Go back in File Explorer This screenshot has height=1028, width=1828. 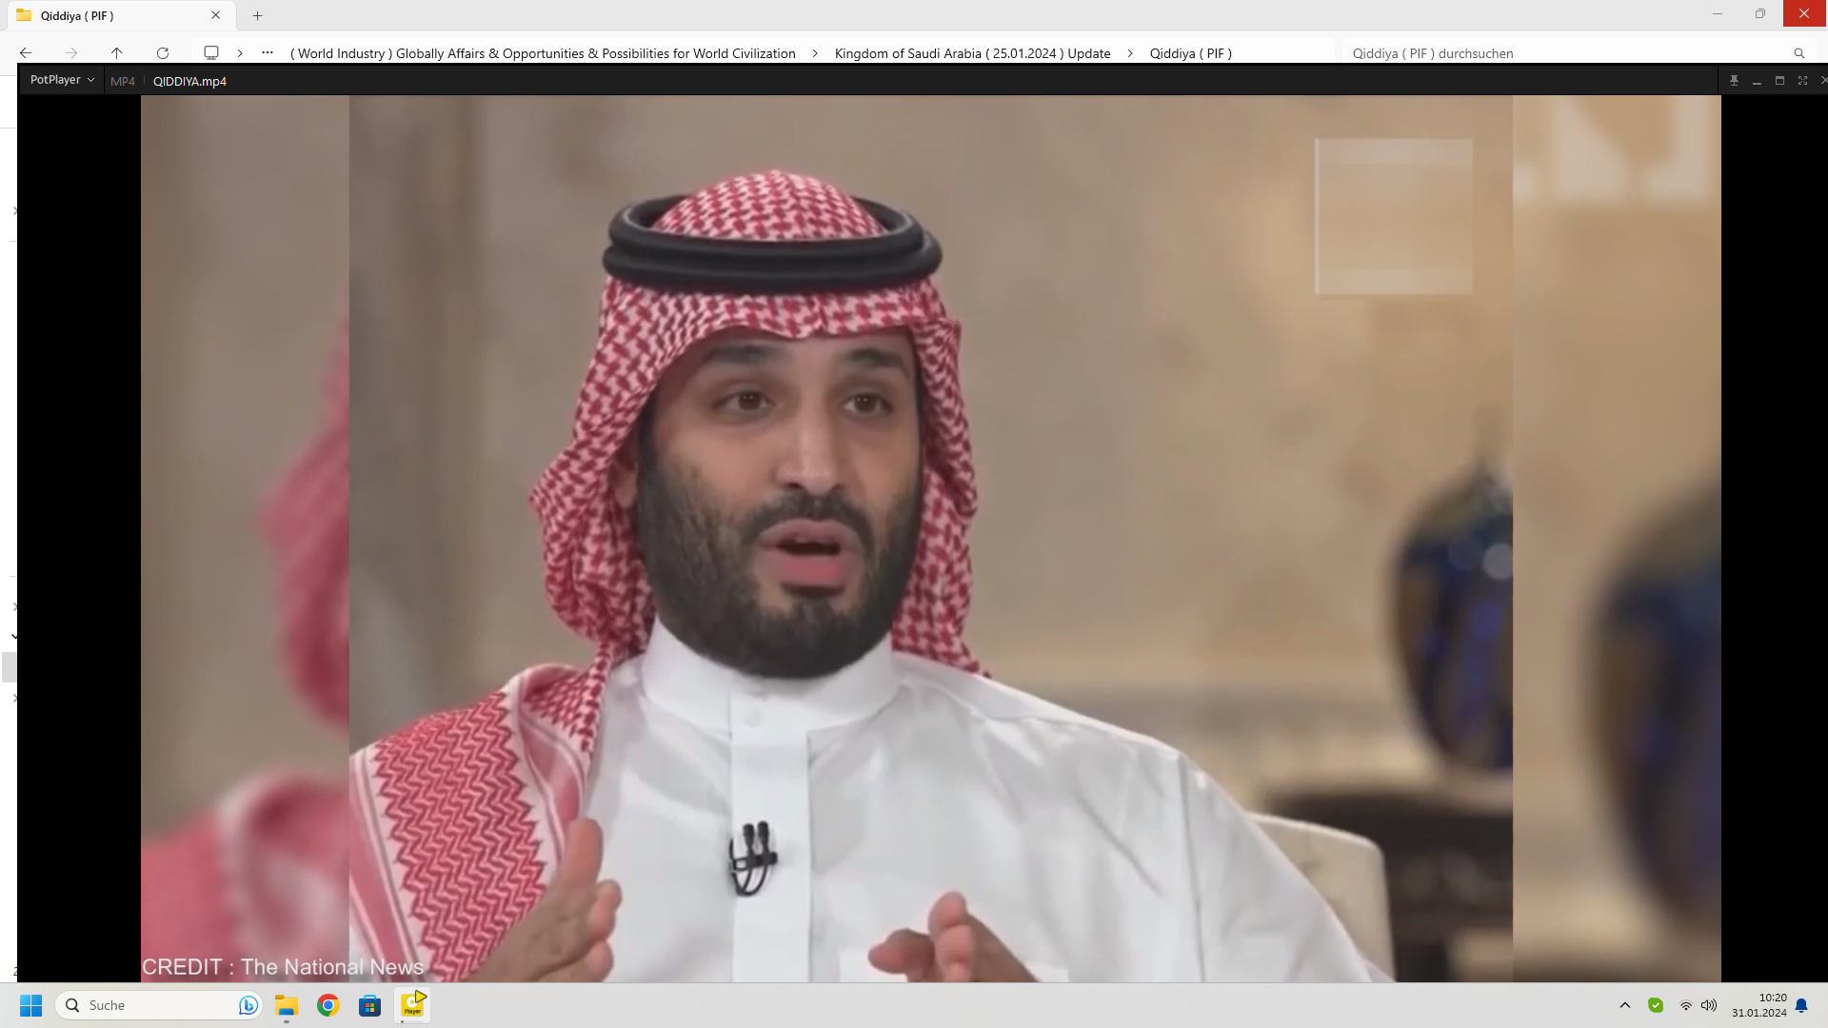point(26,53)
